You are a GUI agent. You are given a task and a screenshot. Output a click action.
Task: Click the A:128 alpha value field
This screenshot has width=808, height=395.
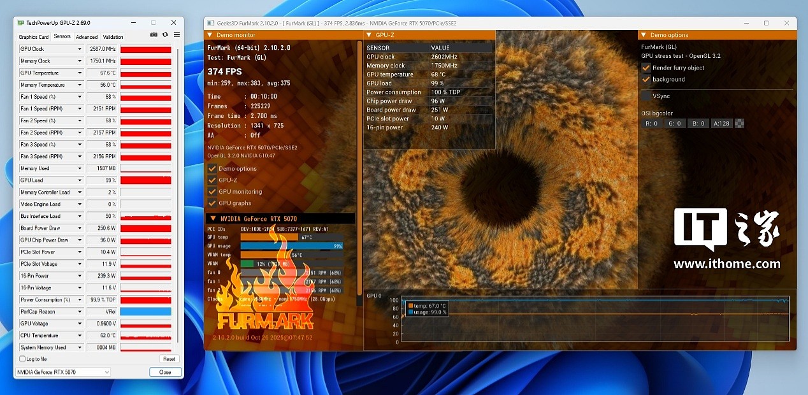722,124
